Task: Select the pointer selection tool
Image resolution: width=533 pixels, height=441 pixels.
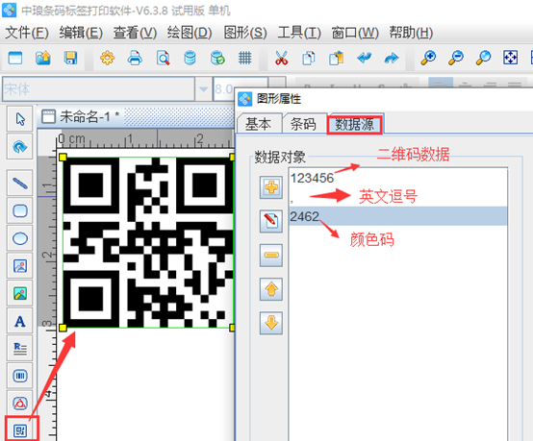Action: tap(20, 119)
